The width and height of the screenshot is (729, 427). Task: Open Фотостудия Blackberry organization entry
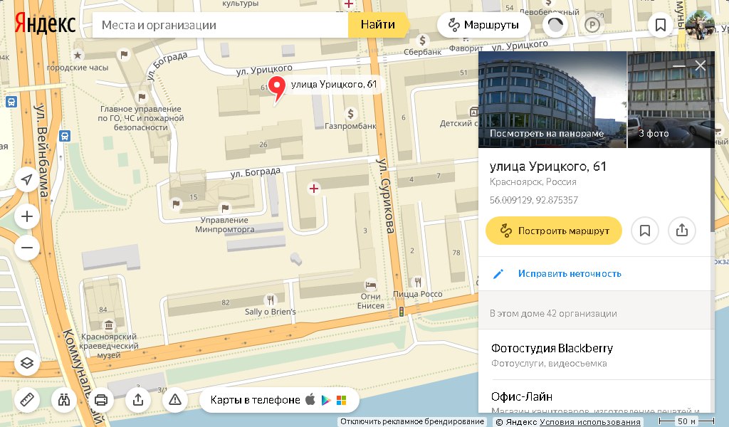tap(597, 355)
